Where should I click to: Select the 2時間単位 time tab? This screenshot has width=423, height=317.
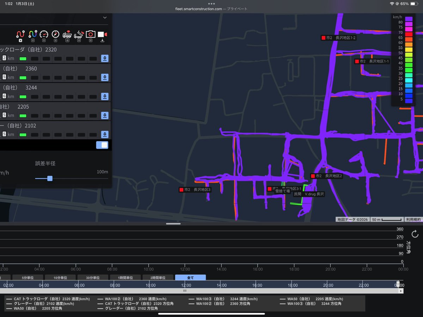click(158, 278)
